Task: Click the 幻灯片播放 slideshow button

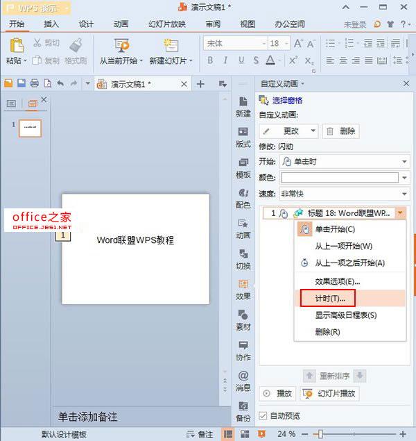Action: click(329, 393)
